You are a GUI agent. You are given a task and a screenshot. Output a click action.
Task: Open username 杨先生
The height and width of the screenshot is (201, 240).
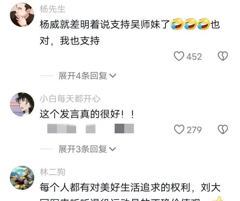pyautogui.click(x=52, y=9)
